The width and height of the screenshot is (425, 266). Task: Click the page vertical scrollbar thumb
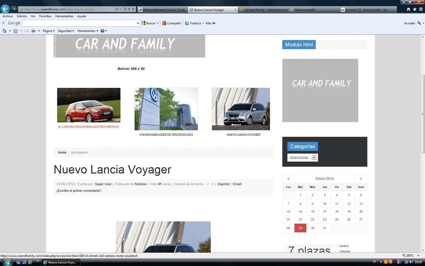coord(423,114)
